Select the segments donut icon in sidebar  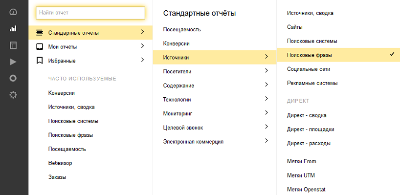coord(13,78)
